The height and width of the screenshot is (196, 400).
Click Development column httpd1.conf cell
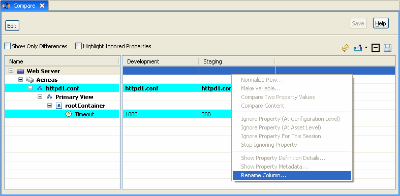point(161,88)
